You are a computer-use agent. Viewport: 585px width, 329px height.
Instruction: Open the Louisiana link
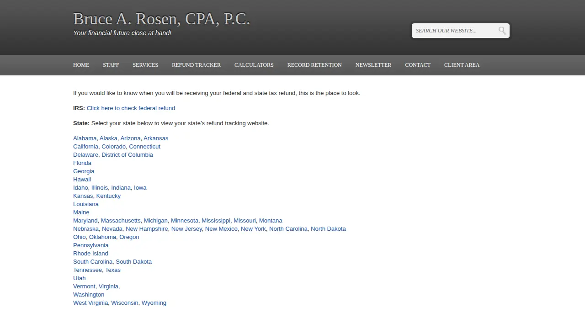click(x=86, y=204)
